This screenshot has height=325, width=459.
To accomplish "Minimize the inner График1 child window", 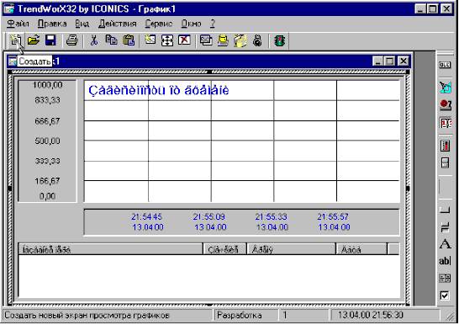I will point(378,61).
